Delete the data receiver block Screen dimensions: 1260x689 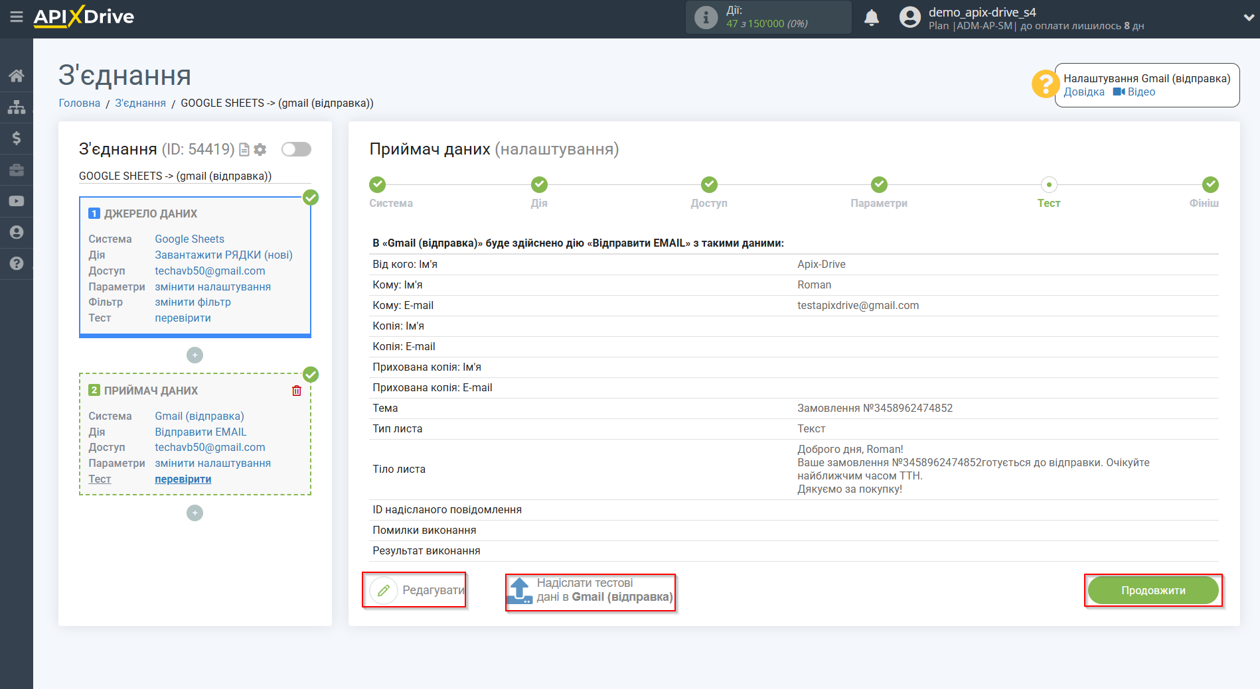[297, 391]
